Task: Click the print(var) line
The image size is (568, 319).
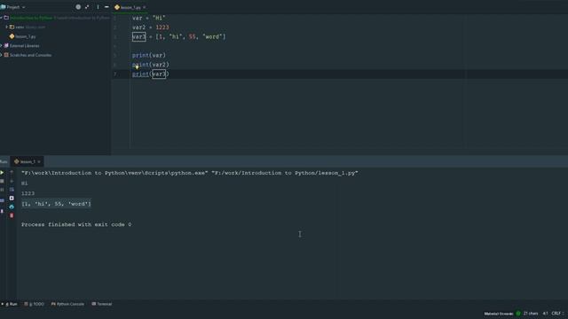Action: tap(148, 55)
